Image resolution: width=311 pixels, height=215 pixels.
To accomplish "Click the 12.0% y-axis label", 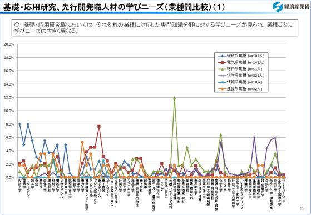I will (9, 98).
